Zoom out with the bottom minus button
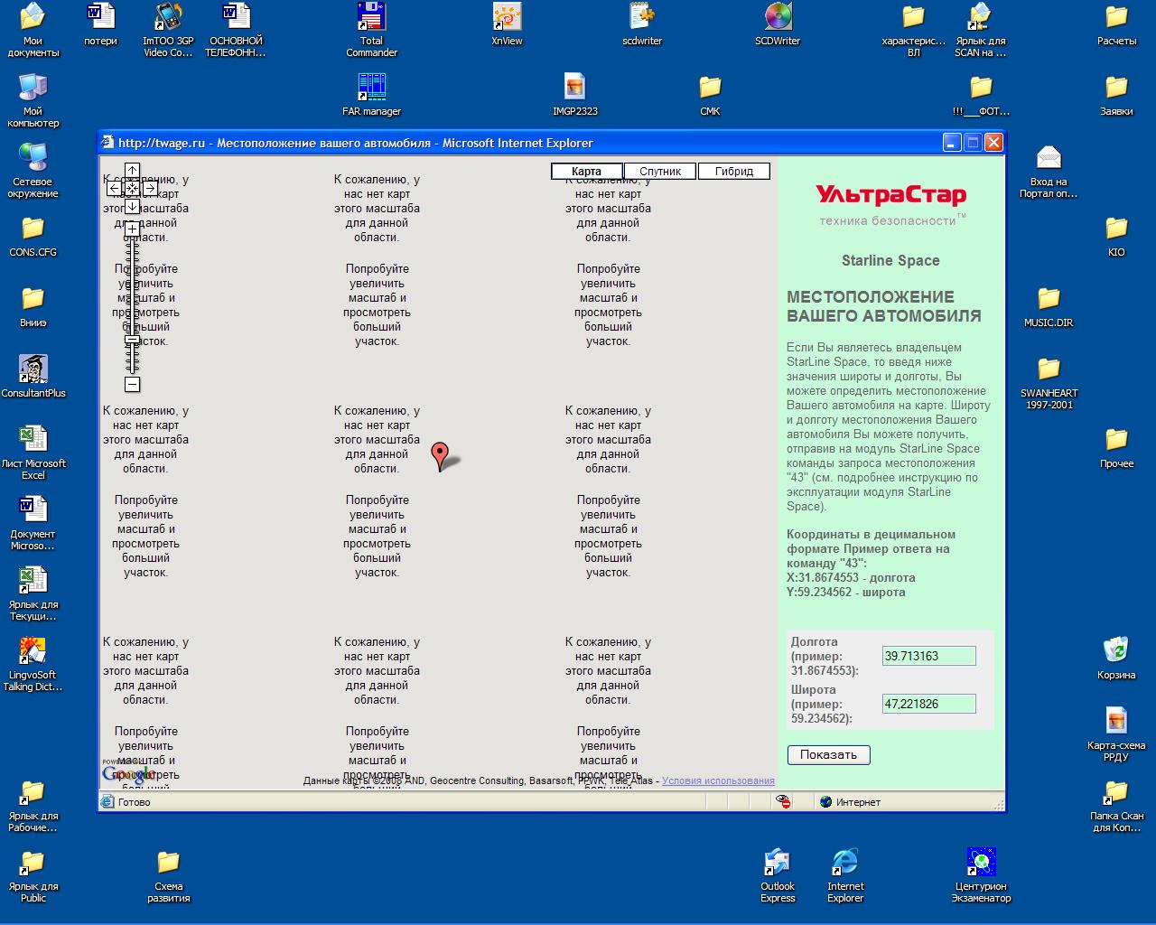Screen dimensions: 1156x925 pyautogui.click(x=132, y=385)
